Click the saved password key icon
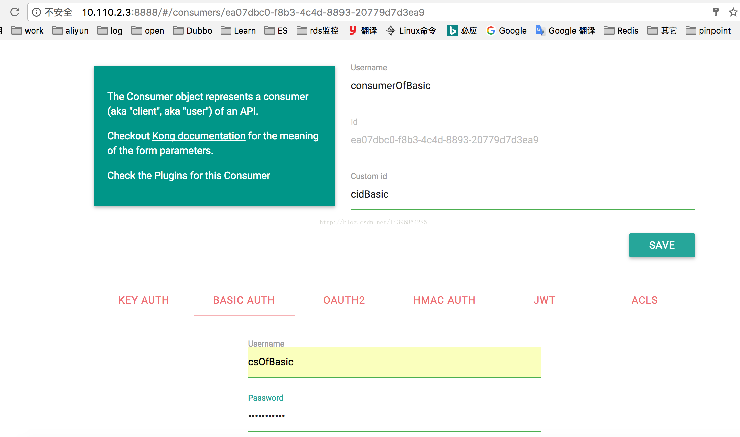740x437 pixels. coord(716,12)
